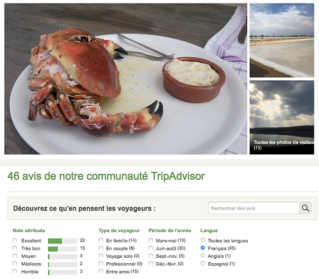Check the Mars-mai period filter
The image size is (319, 279).
click(x=151, y=241)
